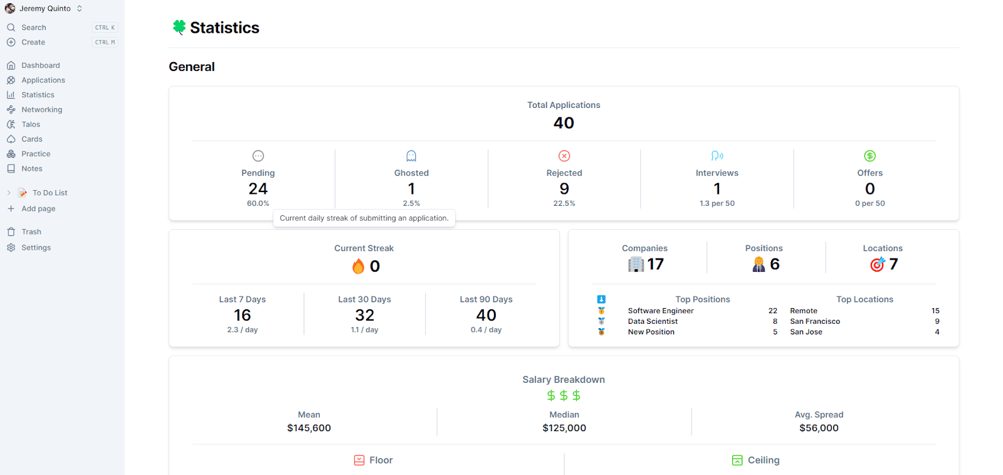Click the silver medal beside Data Scientist
Image resolution: width=1003 pixels, height=475 pixels.
[601, 321]
